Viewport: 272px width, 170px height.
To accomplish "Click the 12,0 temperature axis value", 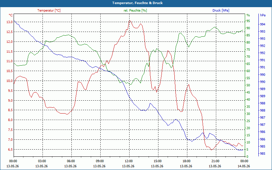I will 10,41.
